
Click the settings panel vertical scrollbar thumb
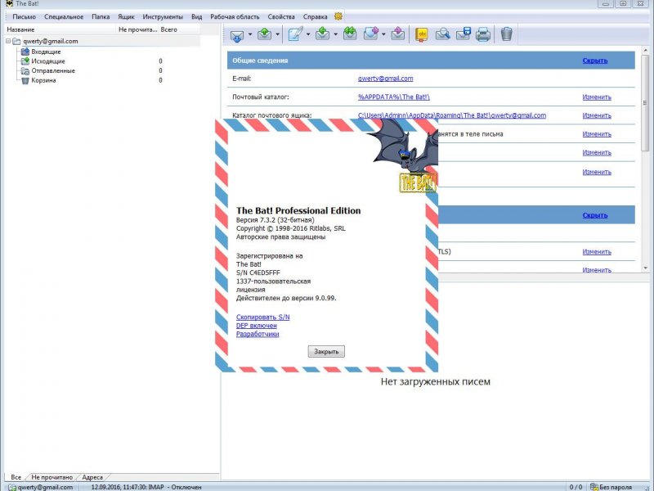tap(645, 102)
